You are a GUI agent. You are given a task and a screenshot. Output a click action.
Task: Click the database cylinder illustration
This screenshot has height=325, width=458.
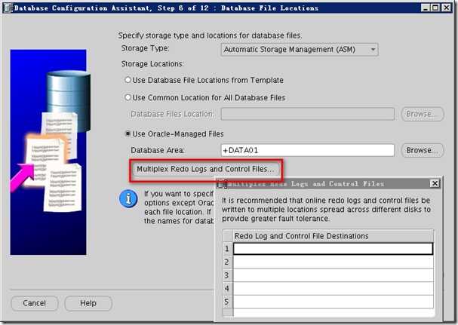(69, 100)
